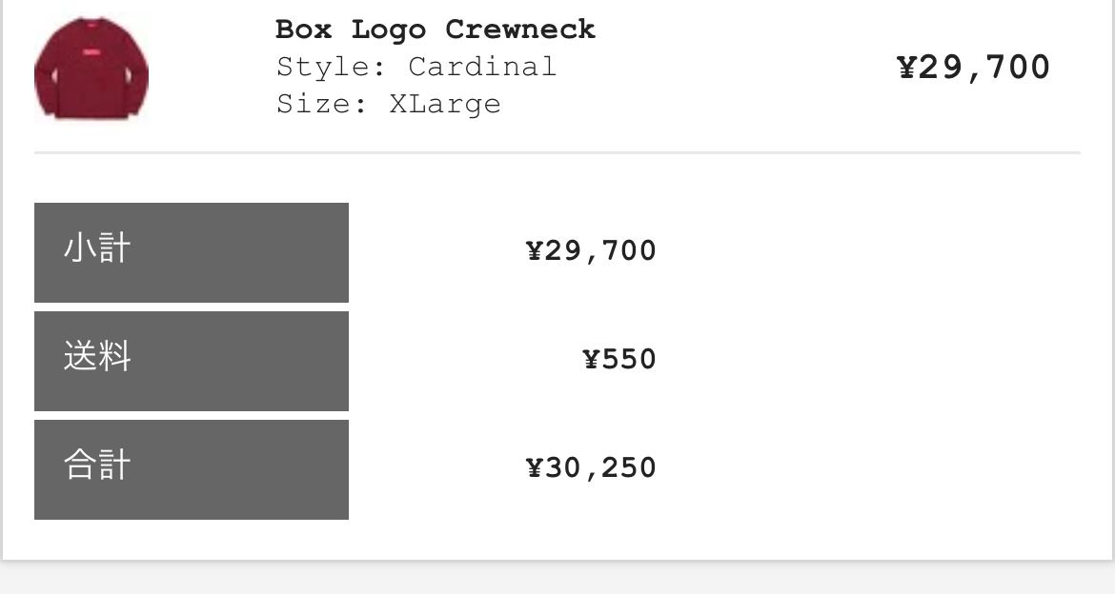Click the Style: label text

pyautogui.click(x=332, y=67)
